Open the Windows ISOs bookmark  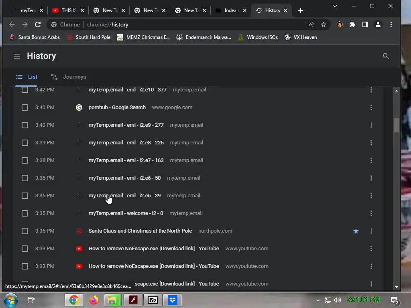click(258, 37)
